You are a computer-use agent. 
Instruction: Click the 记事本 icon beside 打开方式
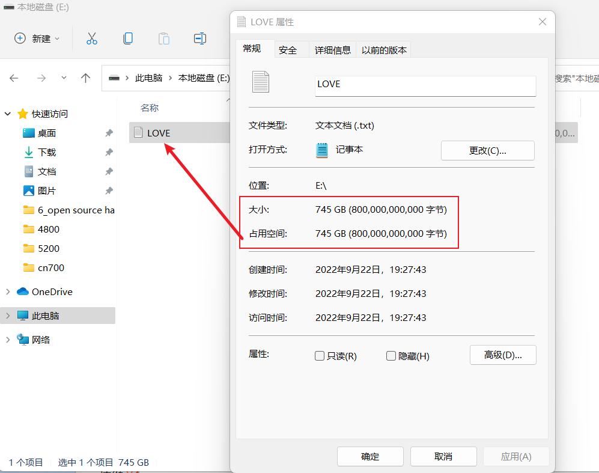323,150
